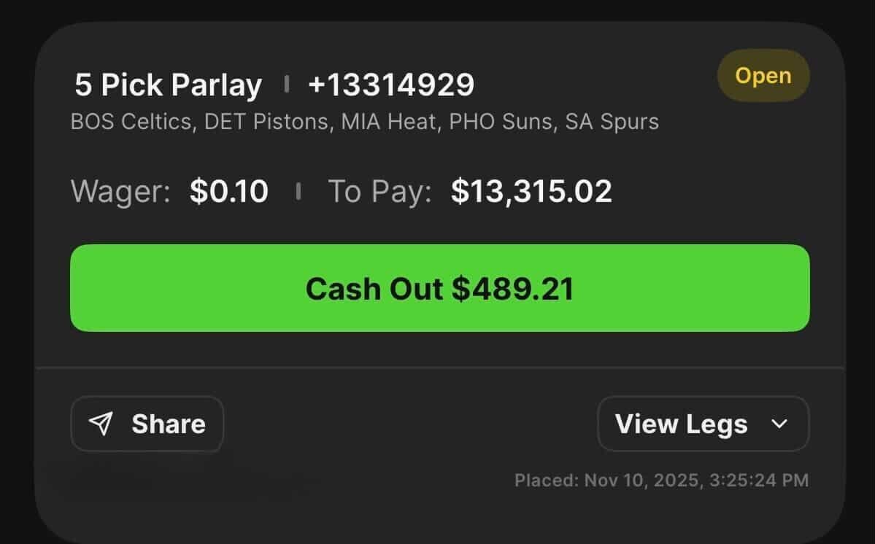The image size is (875, 544).
Task: Choose PHO Suns in the picks list
Action: tap(496, 121)
